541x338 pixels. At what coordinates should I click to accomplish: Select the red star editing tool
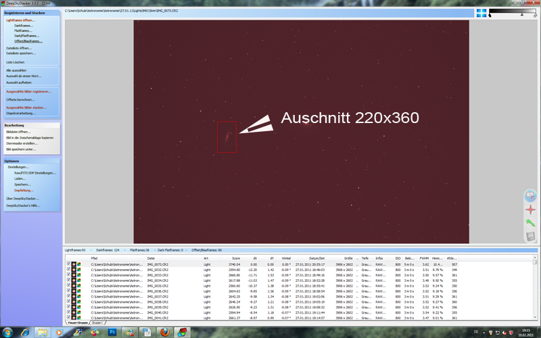(530, 210)
